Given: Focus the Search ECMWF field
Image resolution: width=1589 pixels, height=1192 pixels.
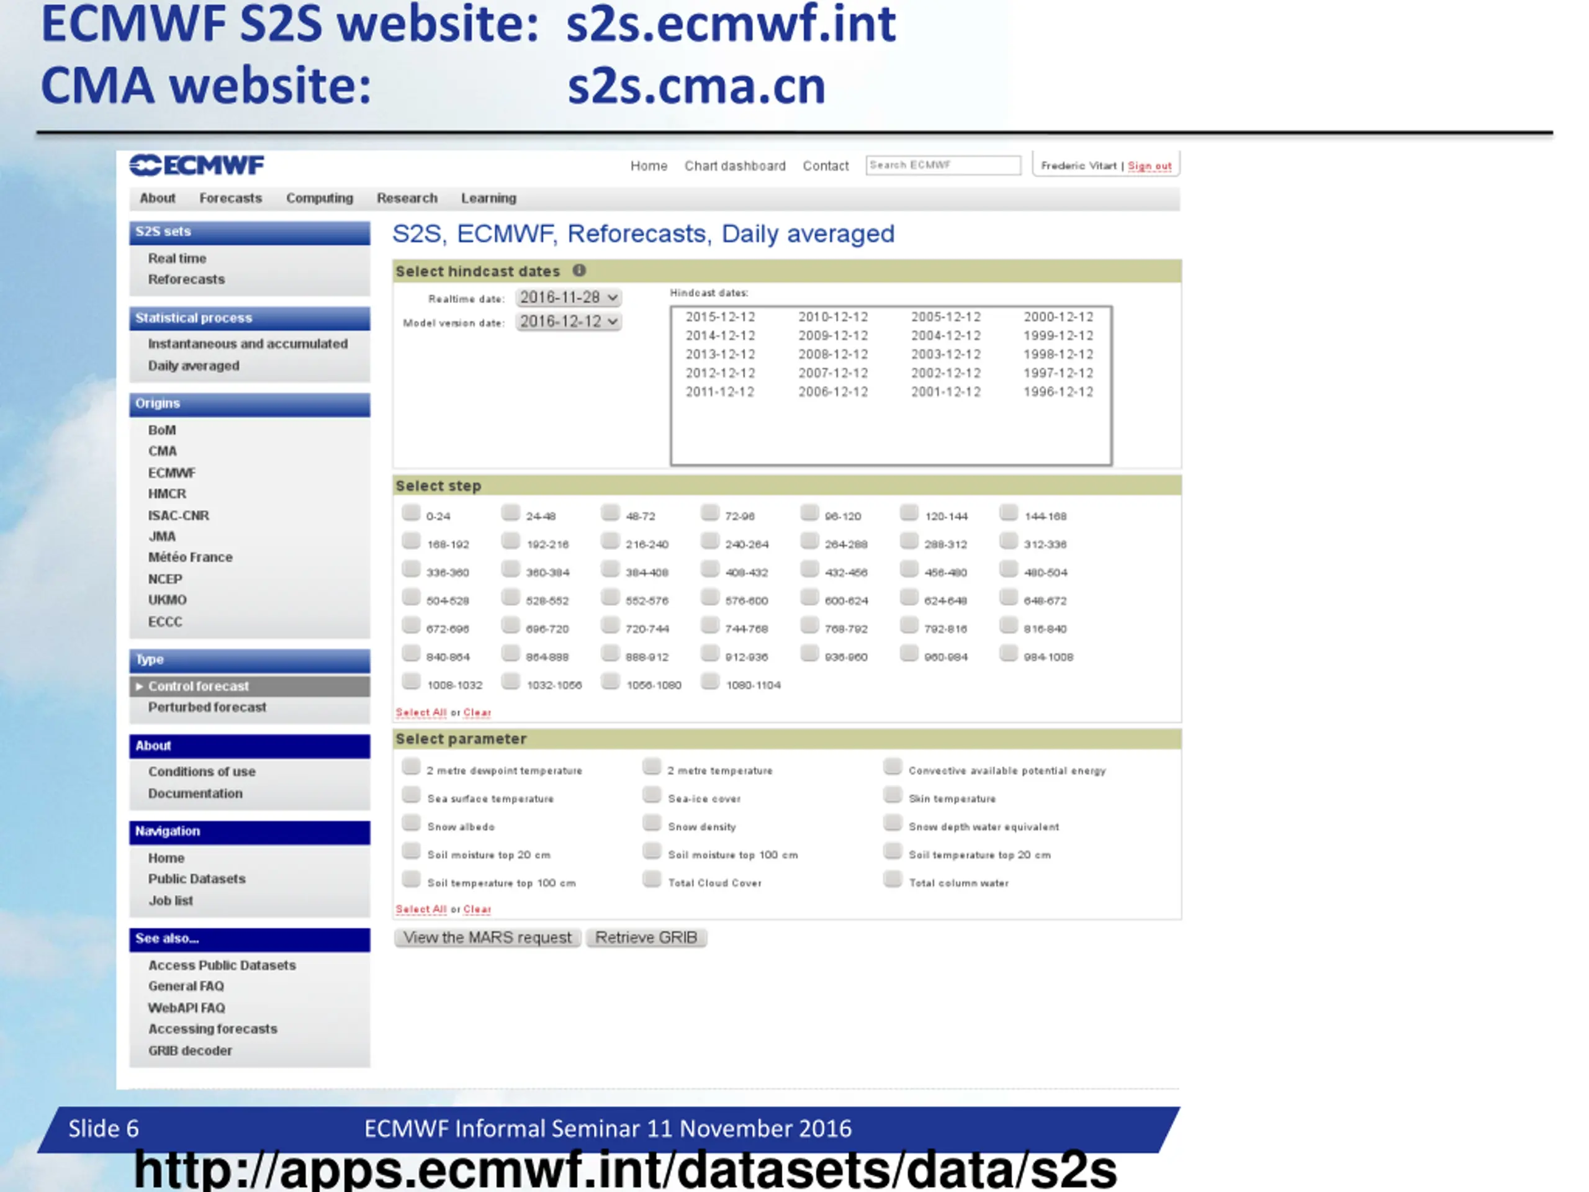Looking at the screenshot, I should click(x=943, y=165).
